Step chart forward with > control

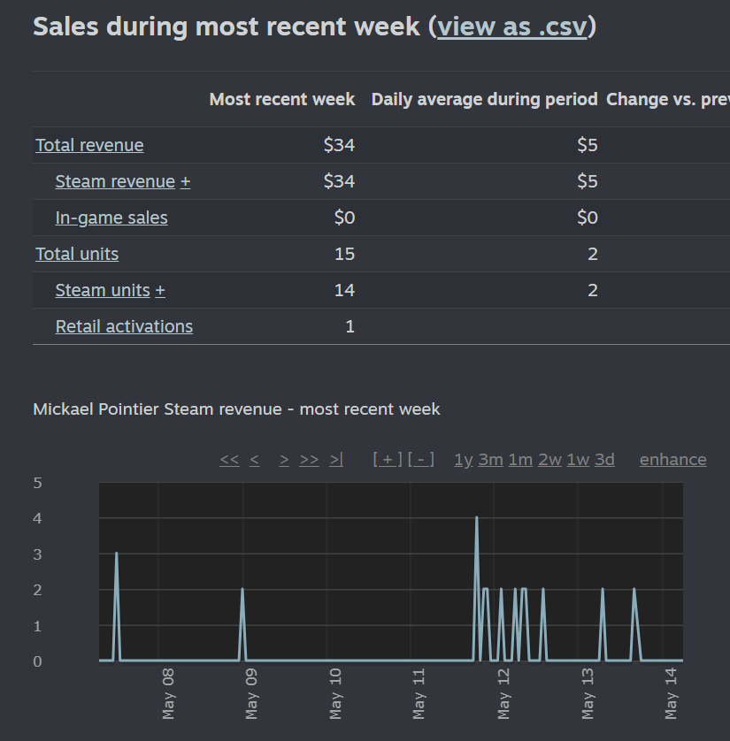point(284,459)
